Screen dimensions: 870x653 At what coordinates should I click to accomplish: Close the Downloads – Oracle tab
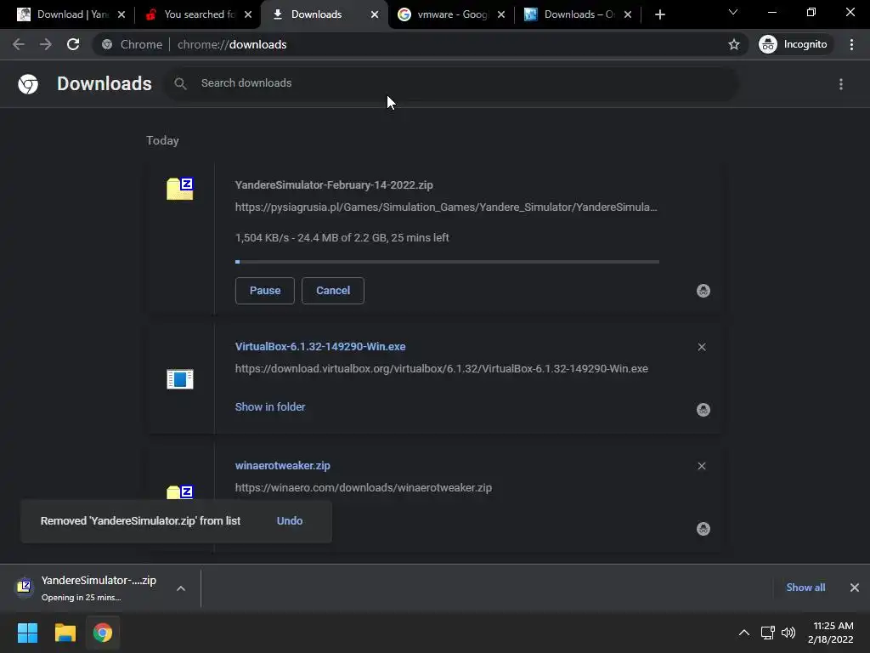(x=628, y=14)
